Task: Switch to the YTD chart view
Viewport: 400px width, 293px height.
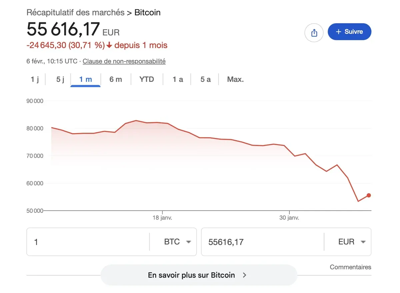Action: tap(146, 79)
